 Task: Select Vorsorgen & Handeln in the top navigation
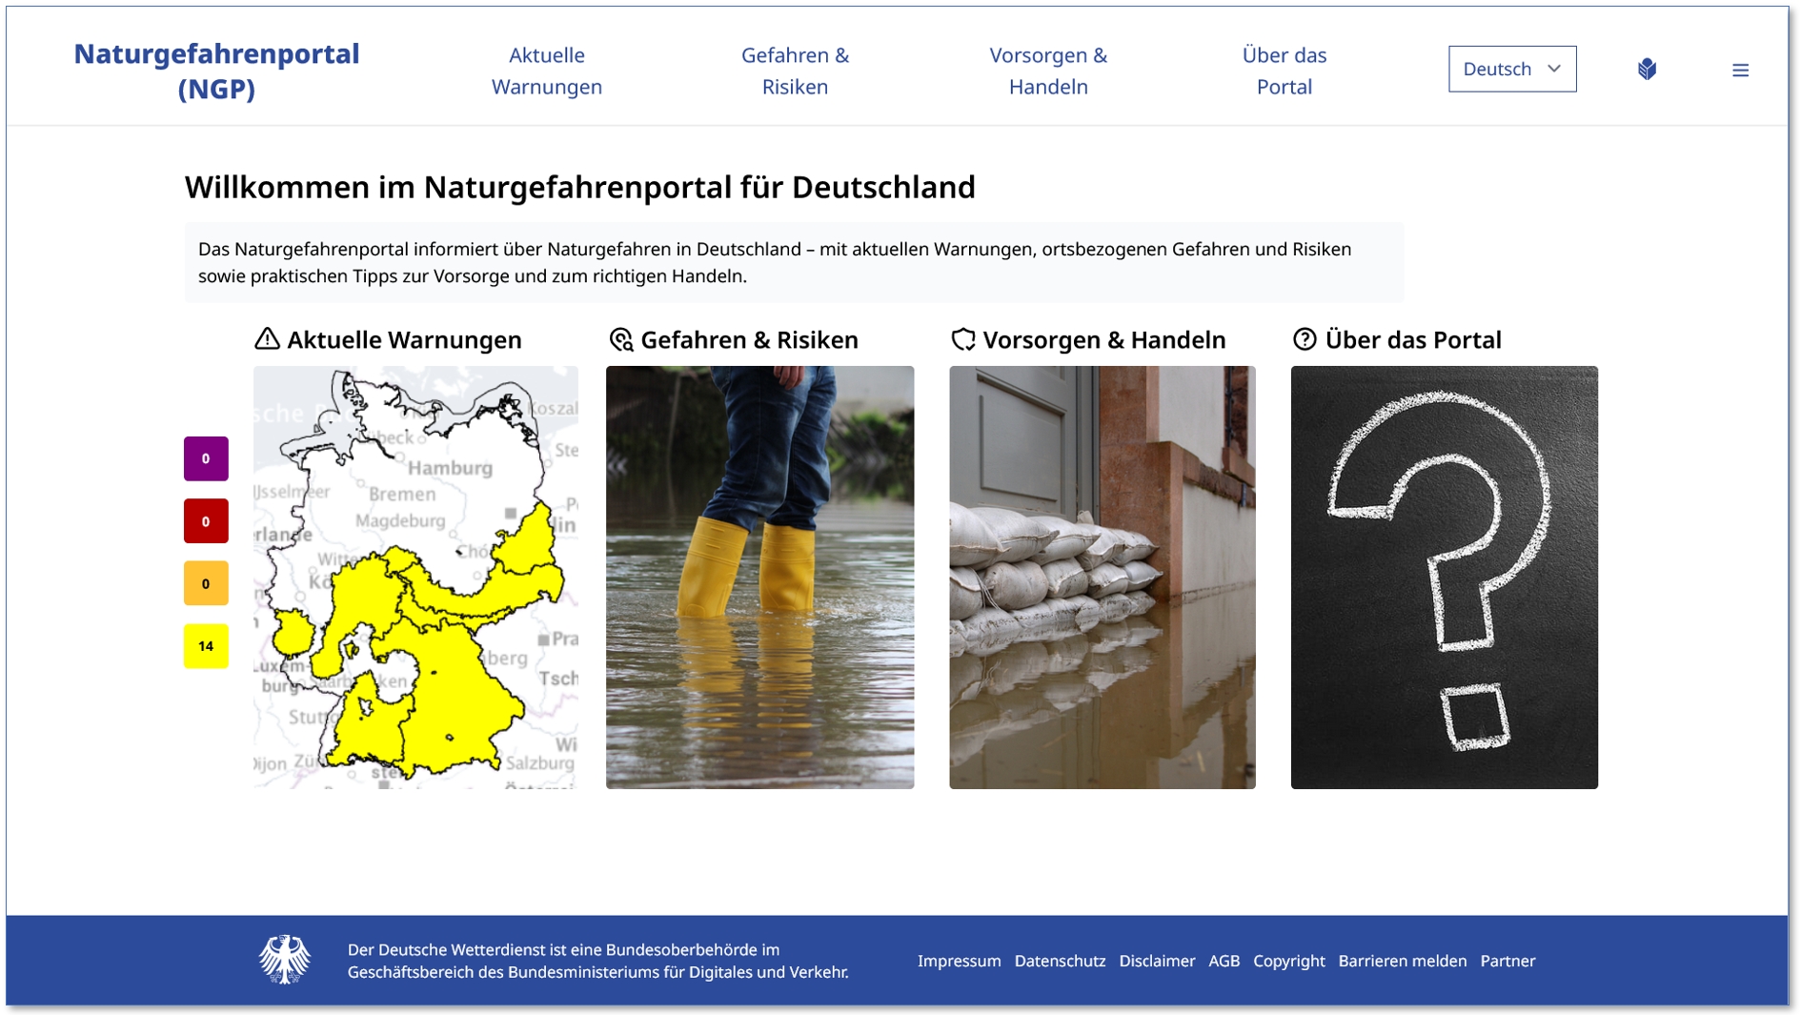point(1047,71)
